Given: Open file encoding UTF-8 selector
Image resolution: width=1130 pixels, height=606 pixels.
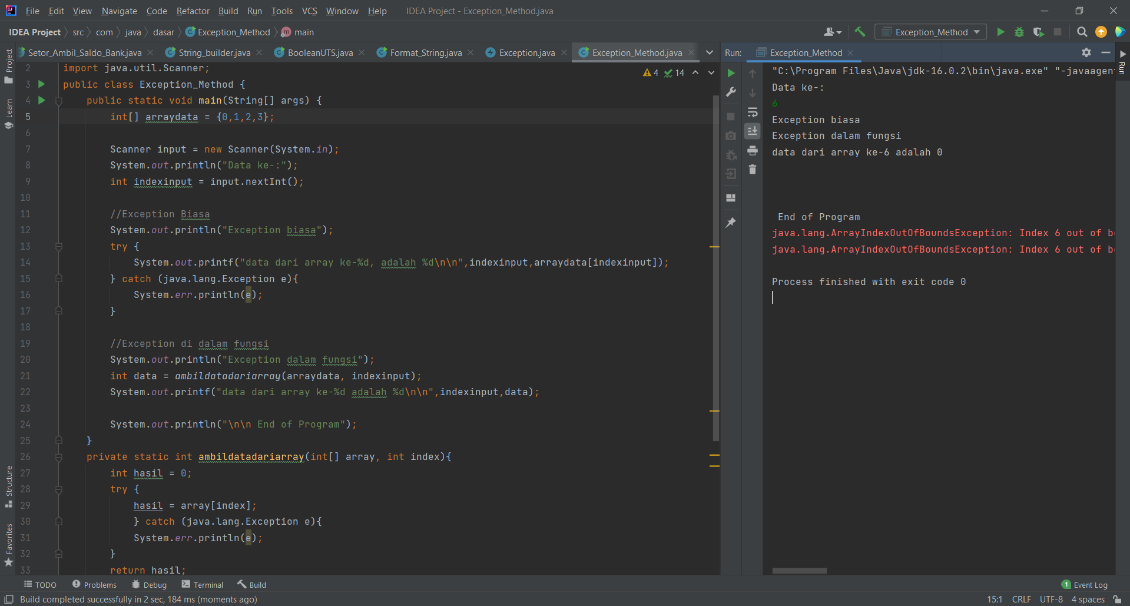Looking at the screenshot, I should (x=1051, y=599).
